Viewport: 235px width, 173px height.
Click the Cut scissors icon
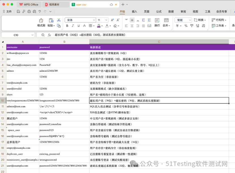59,20
